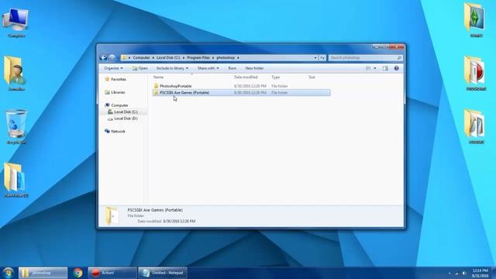Click Local Disk (C:) in the breadcrumb
This screenshot has width=496, height=279.
click(x=168, y=57)
